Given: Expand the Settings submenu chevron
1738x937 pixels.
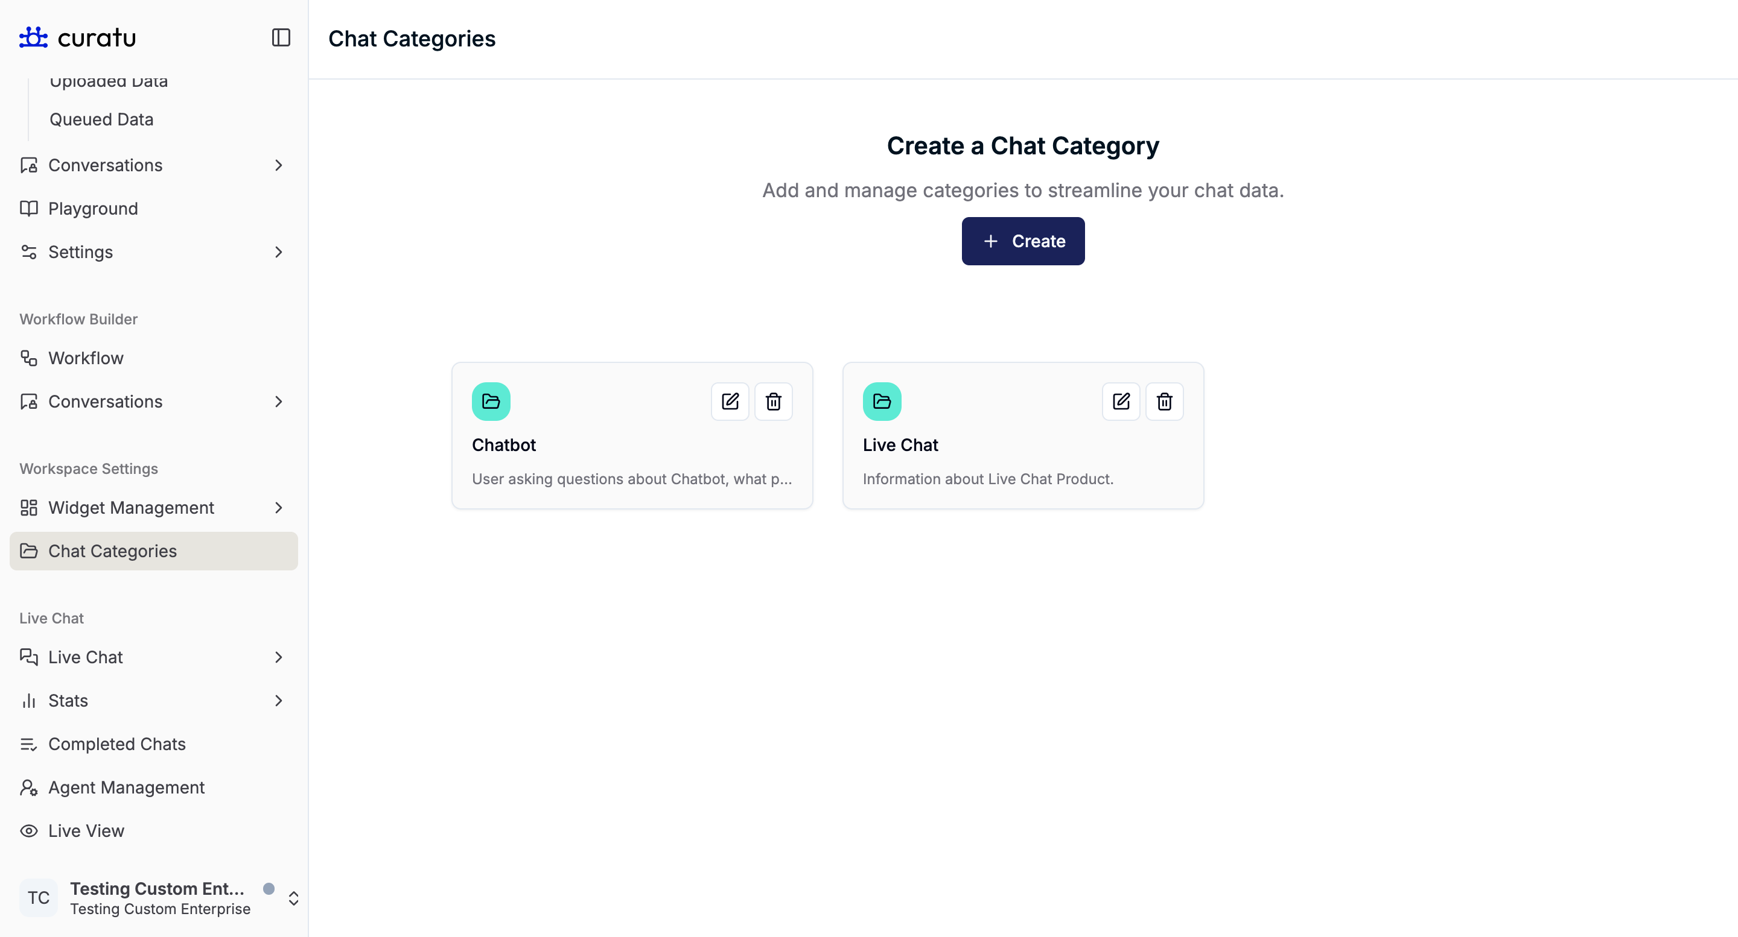Looking at the screenshot, I should coord(279,252).
